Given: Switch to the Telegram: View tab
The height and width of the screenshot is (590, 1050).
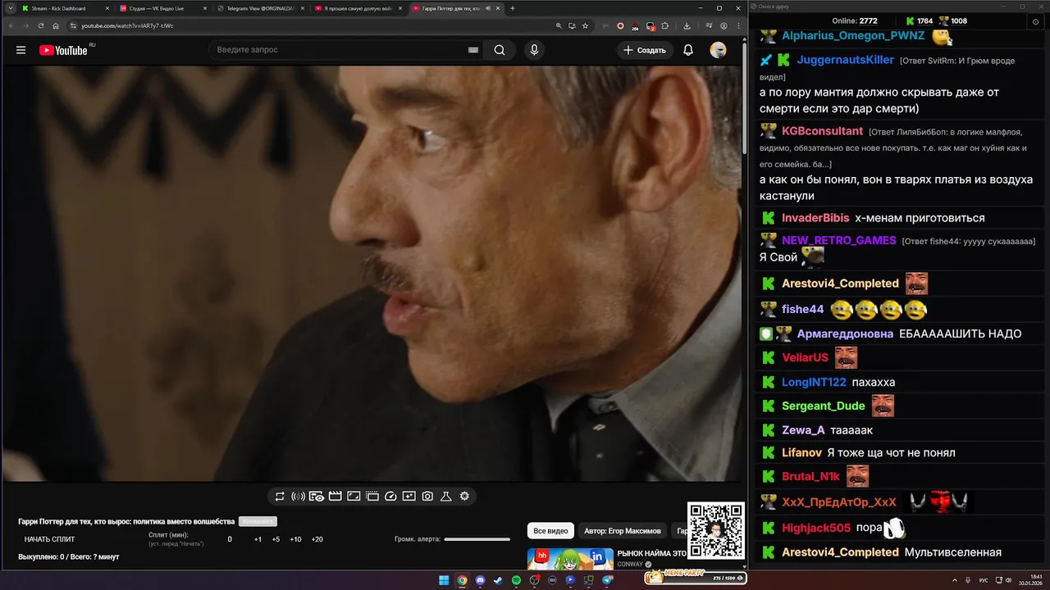Looking at the screenshot, I should (260, 8).
